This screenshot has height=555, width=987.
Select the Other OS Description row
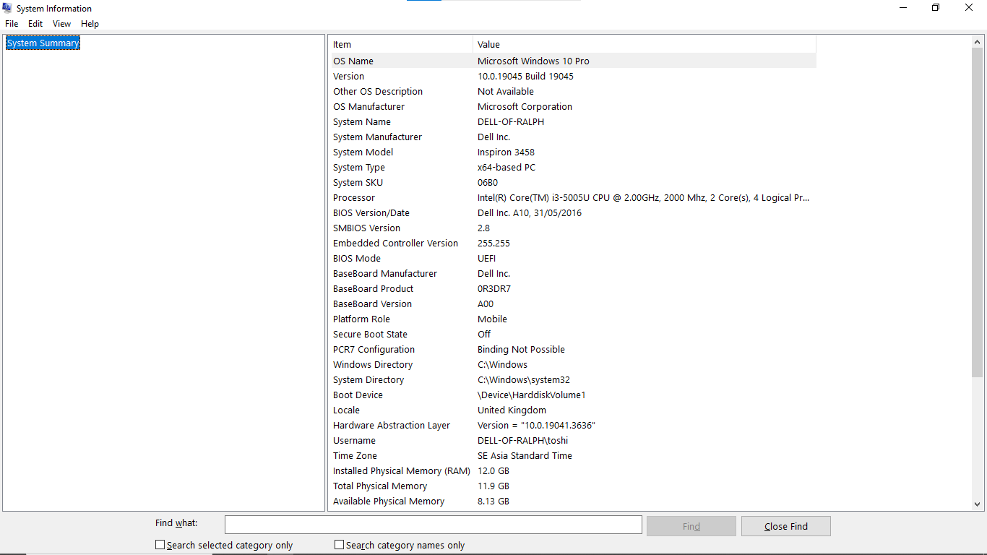[574, 92]
